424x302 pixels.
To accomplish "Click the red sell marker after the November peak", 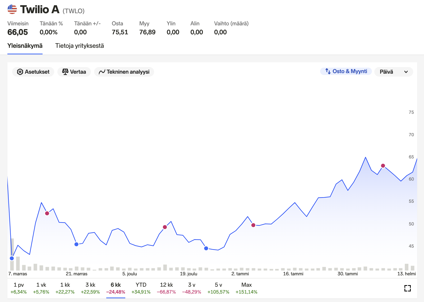I will pyautogui.click(x=47, y=213).
